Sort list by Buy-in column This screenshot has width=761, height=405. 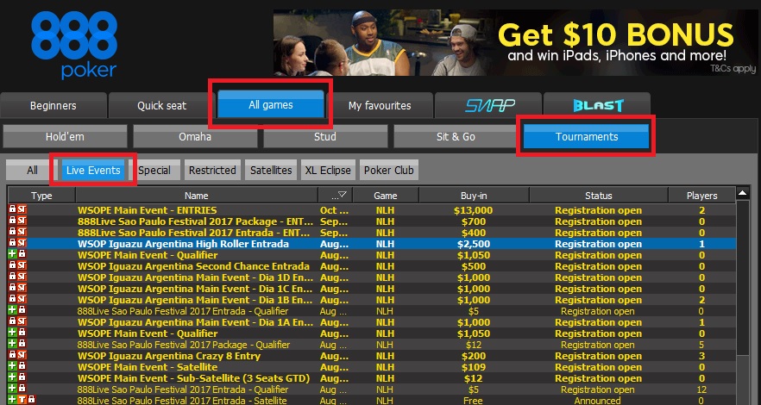coord(474,196)
